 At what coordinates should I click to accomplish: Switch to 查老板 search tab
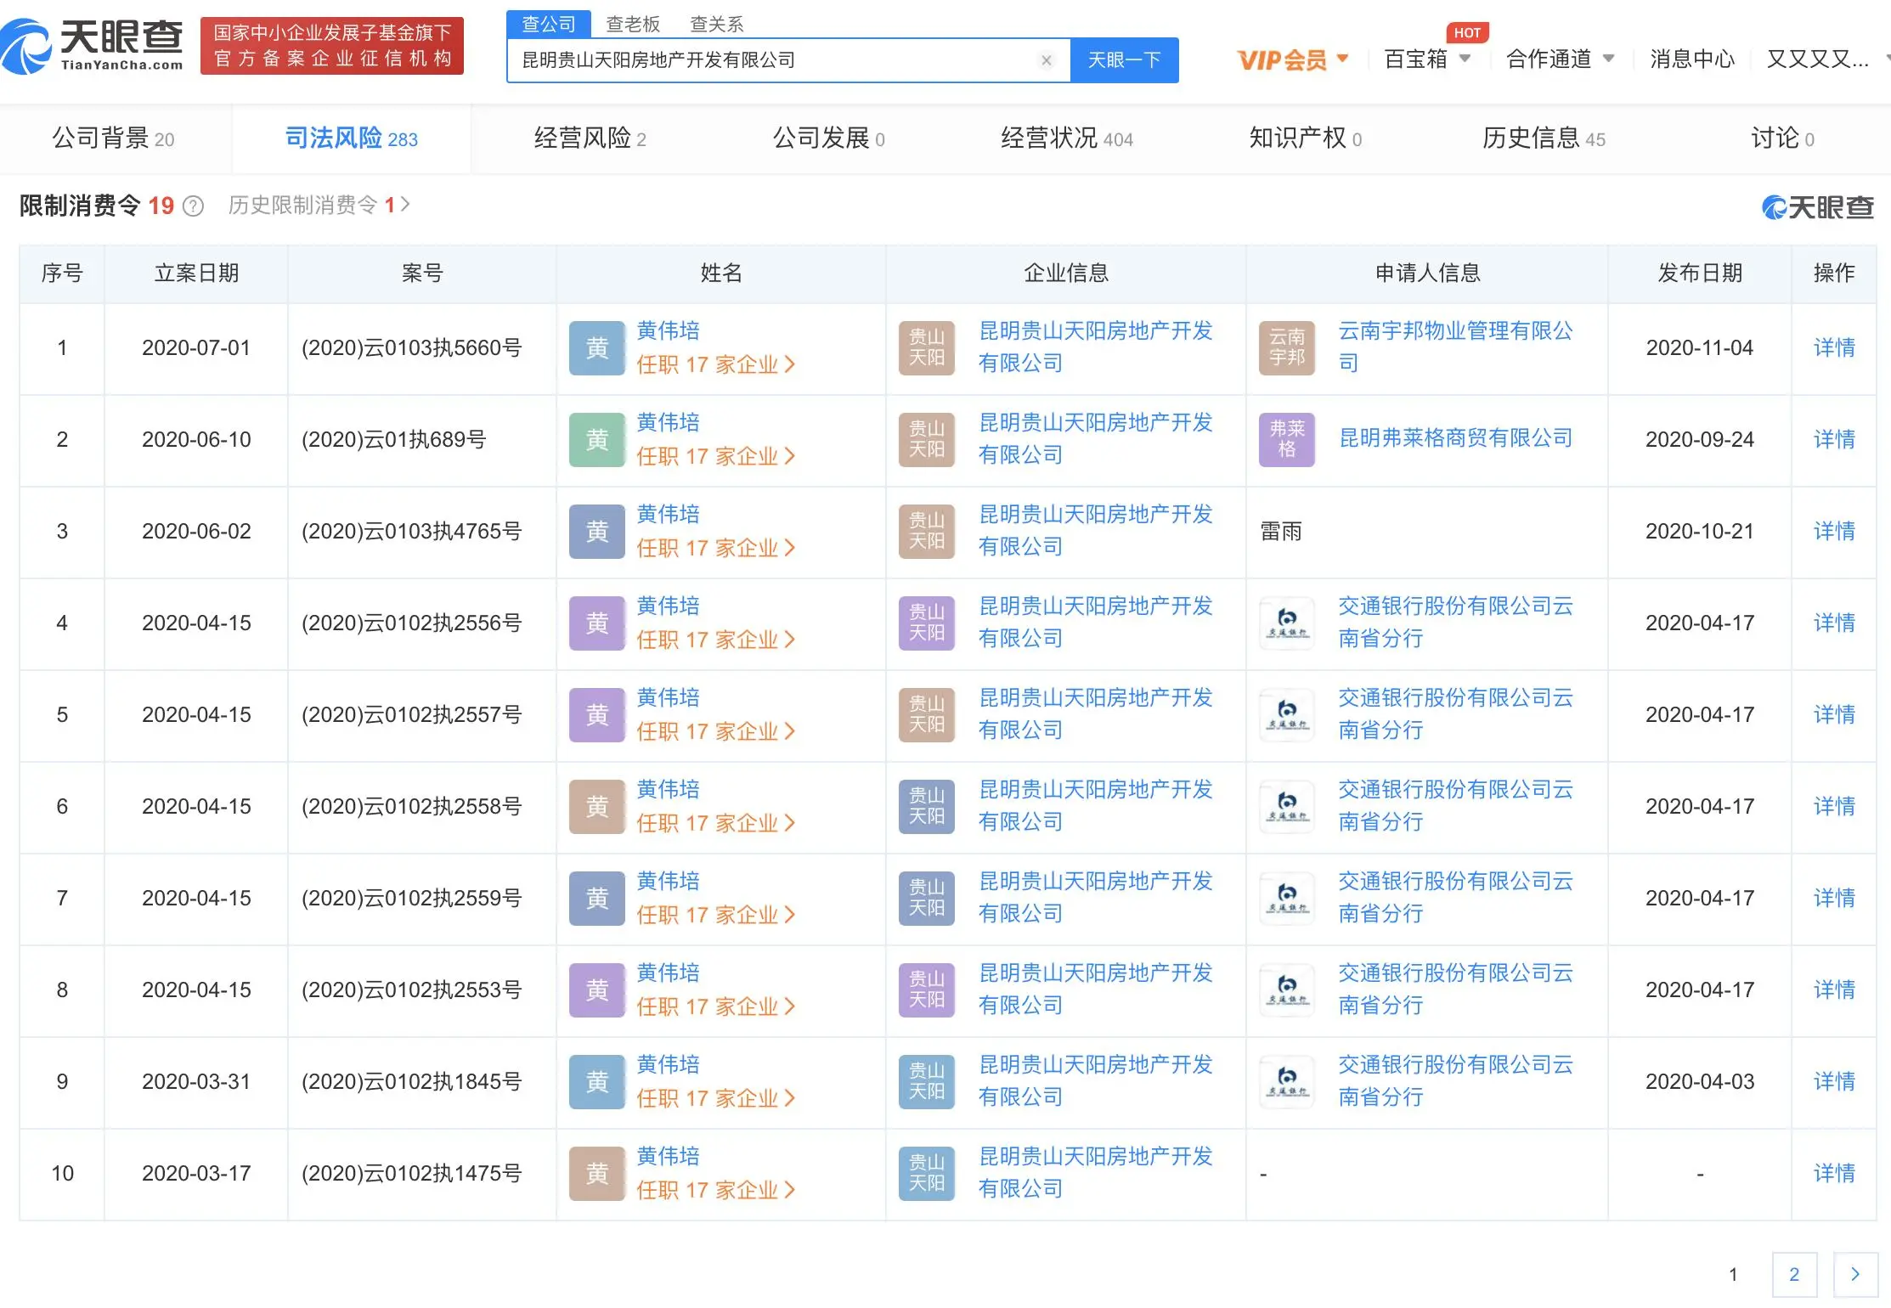[633, 25]
